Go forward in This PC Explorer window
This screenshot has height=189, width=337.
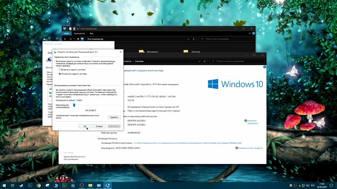pos(70,39)
